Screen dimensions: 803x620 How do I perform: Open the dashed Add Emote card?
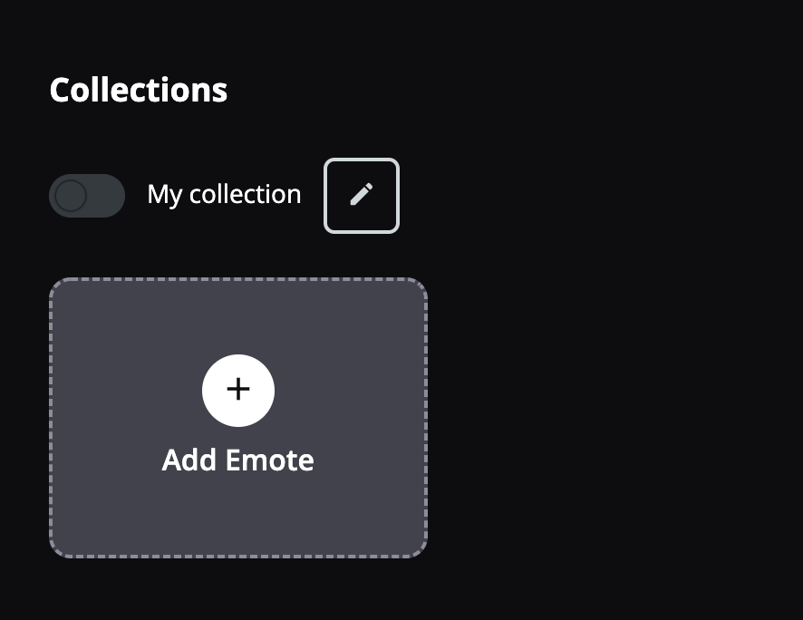click(x=238, y=418)
